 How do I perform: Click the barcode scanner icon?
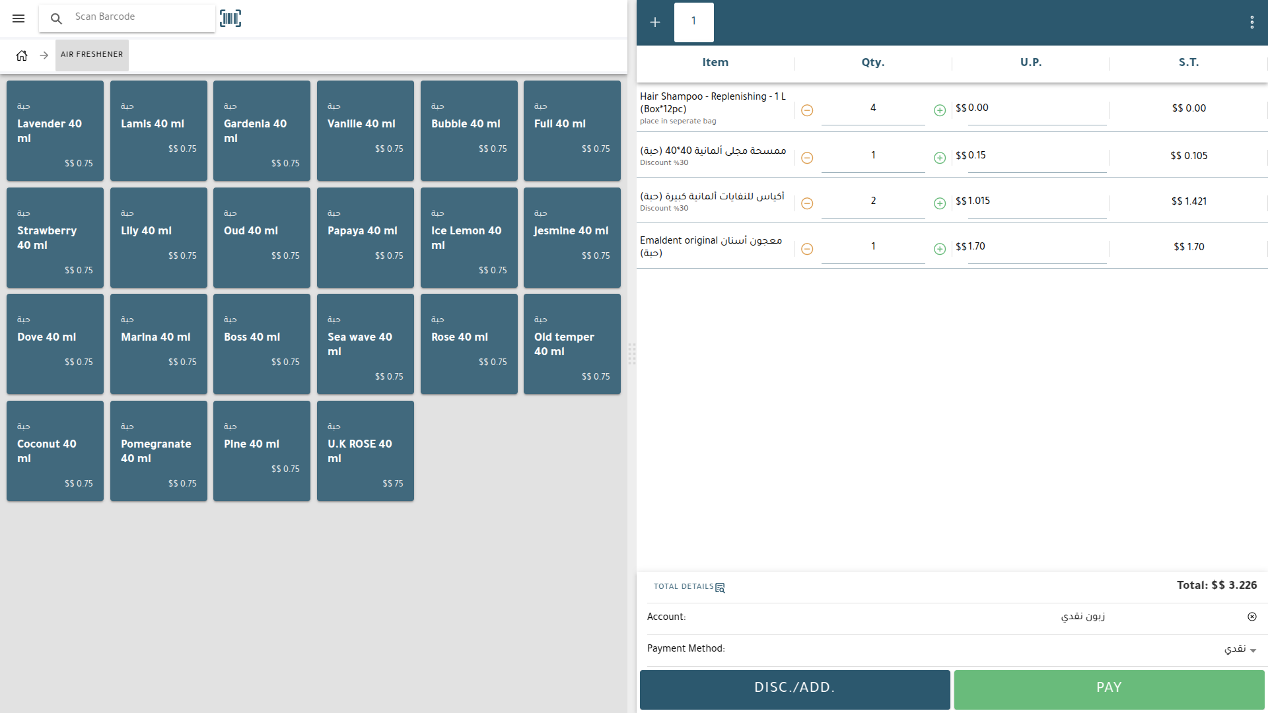(230, 18)
